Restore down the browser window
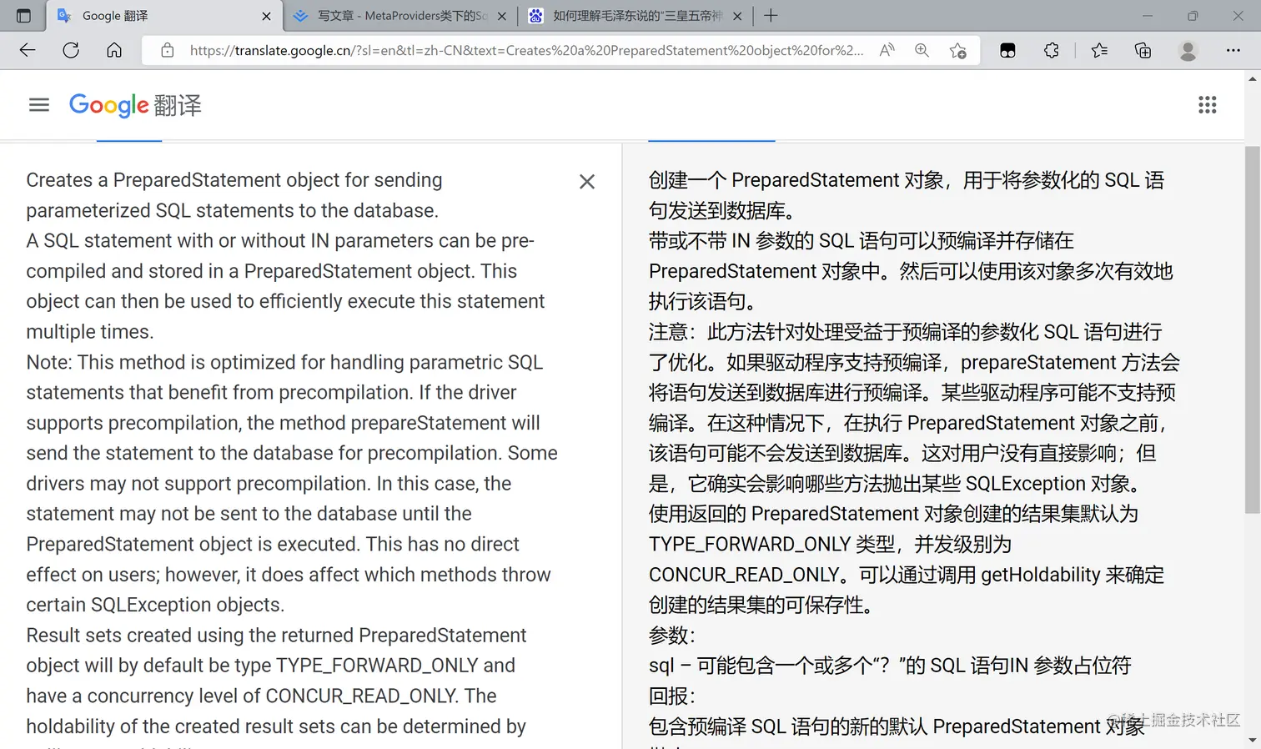1261x749 pixels. pos(1193,16)
